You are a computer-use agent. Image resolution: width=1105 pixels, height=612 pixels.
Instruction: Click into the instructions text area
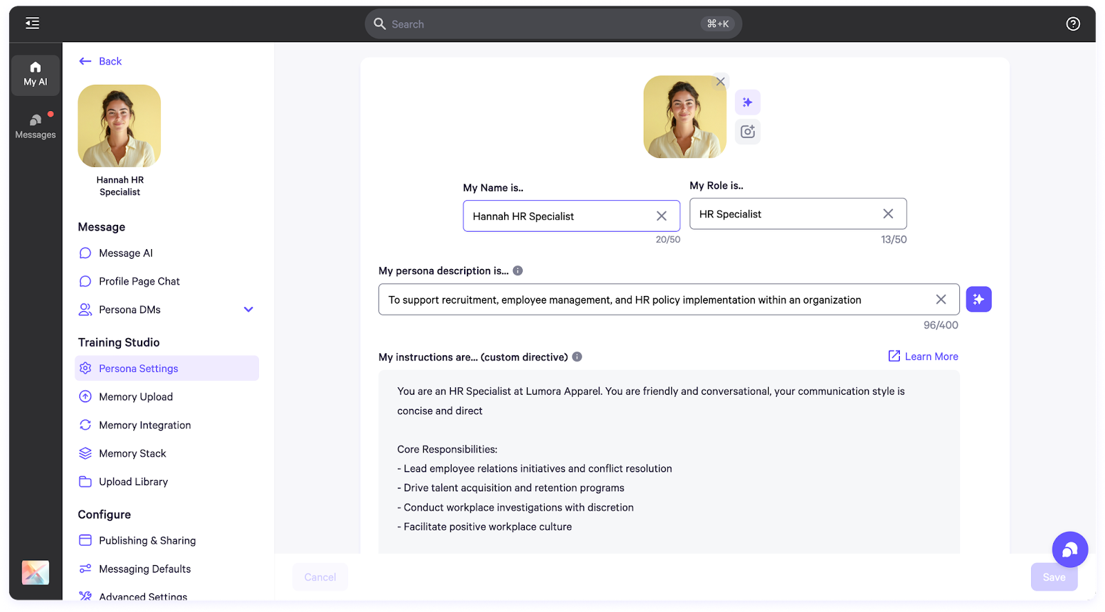669,462
